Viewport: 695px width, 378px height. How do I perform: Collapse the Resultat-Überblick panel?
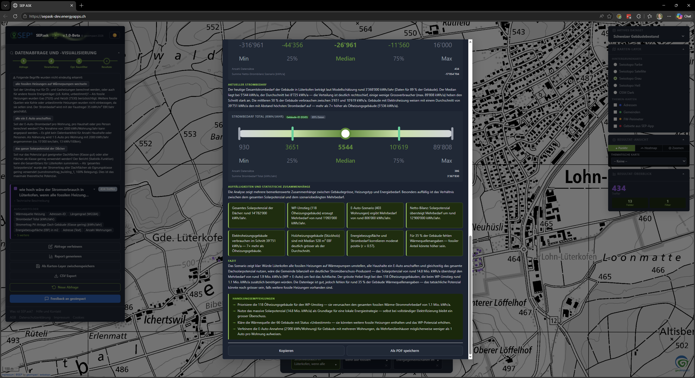pos(683,174)
